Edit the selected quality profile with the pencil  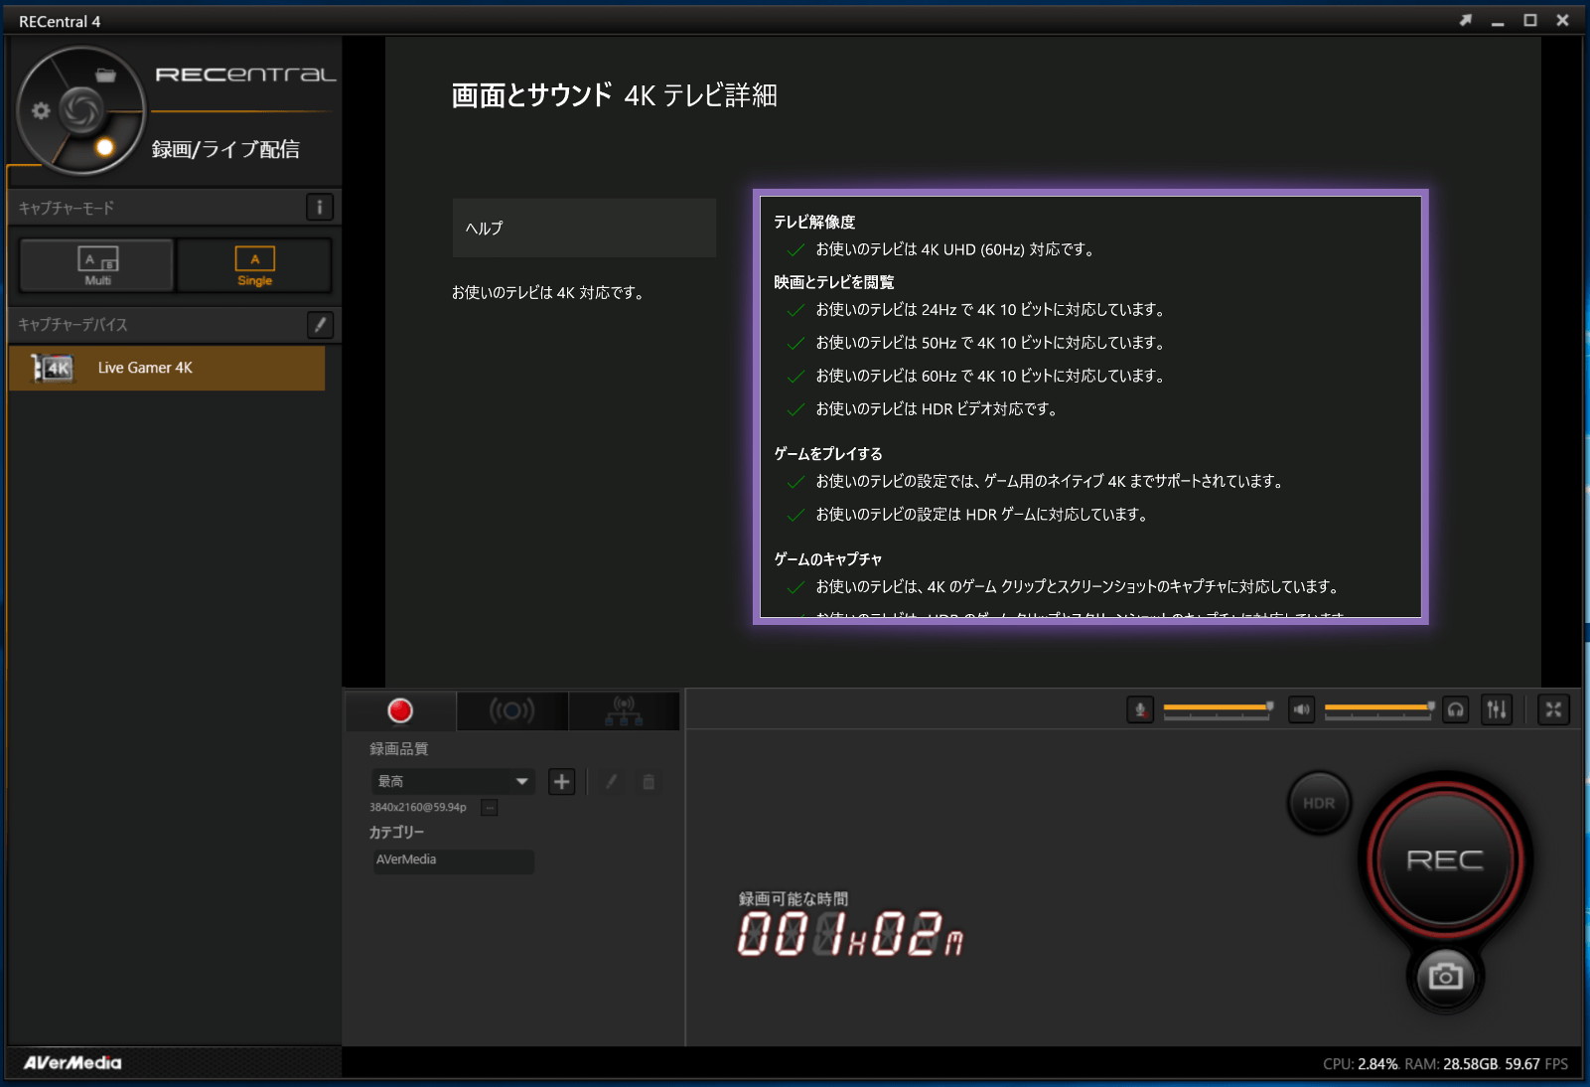pyautogui.click(x=612, y=782)
